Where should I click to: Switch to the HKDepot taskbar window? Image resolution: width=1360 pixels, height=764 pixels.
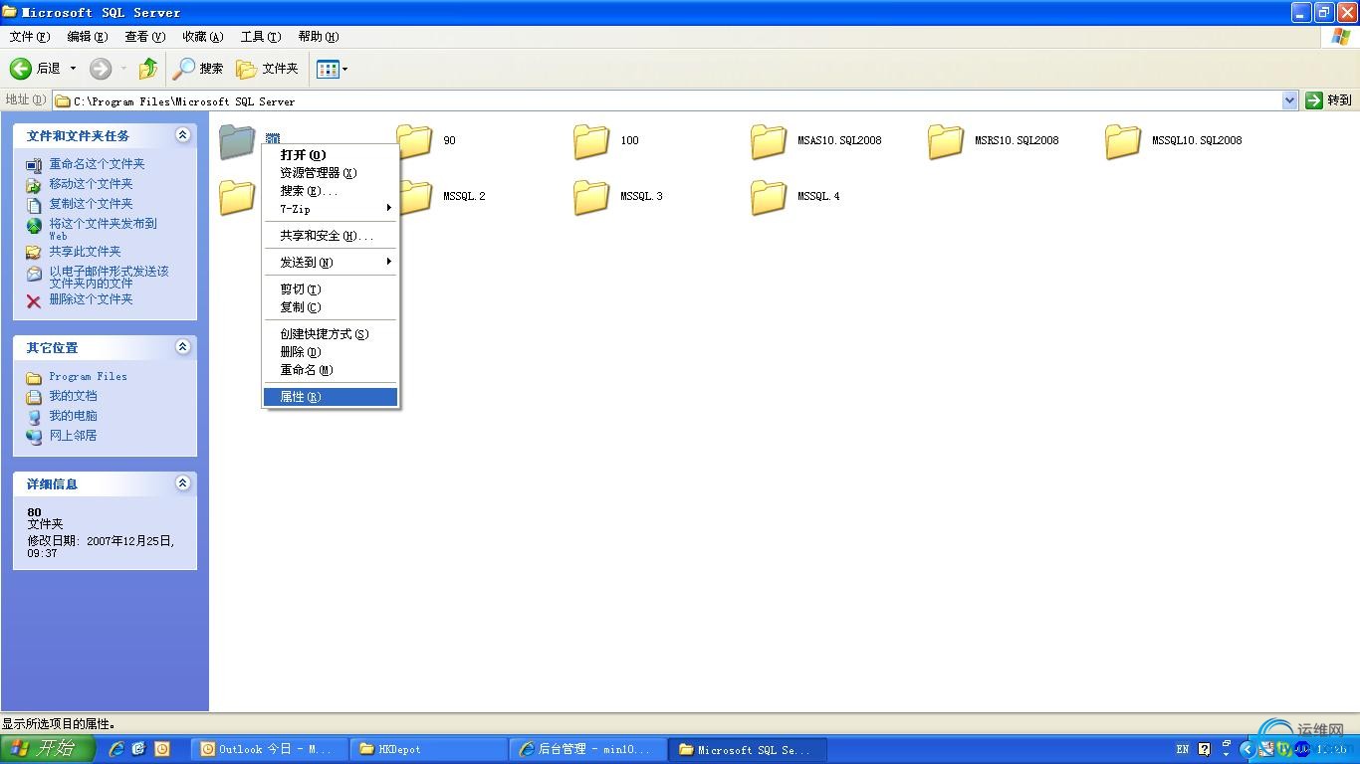pos(429,749)
